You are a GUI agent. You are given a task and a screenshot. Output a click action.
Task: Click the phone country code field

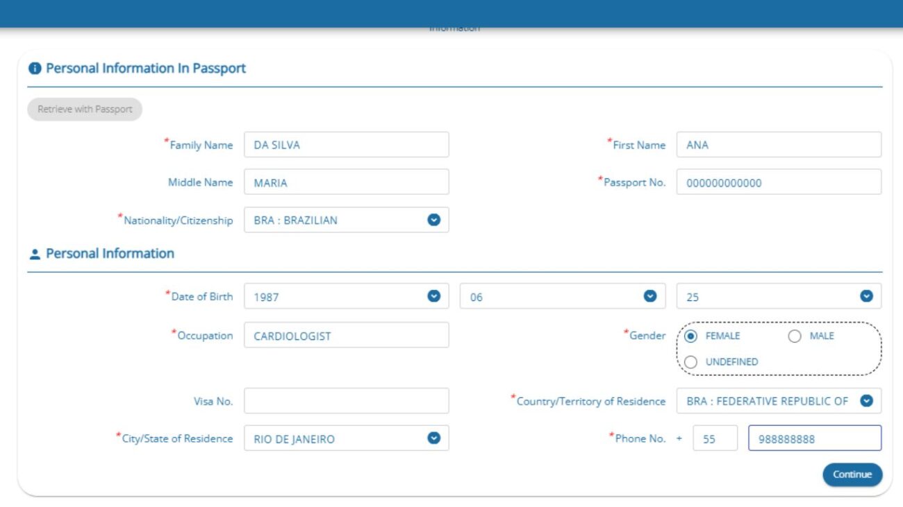[715, 439]
